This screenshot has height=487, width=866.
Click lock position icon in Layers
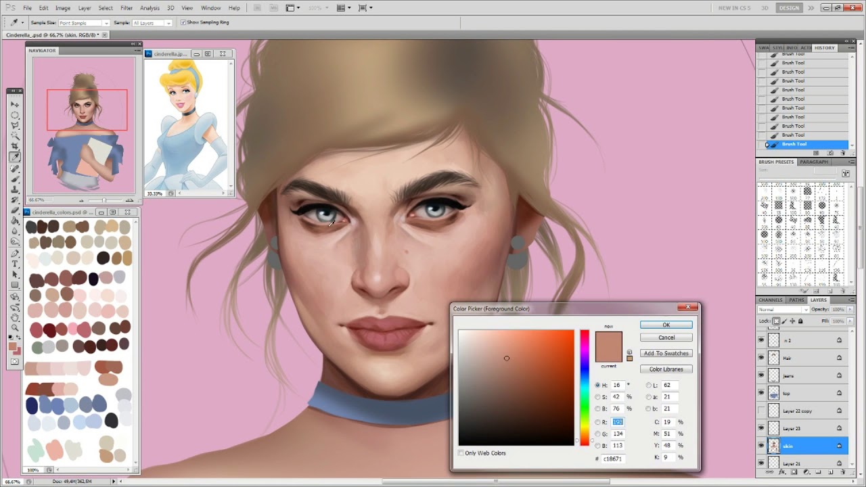(x=792, y=321)
